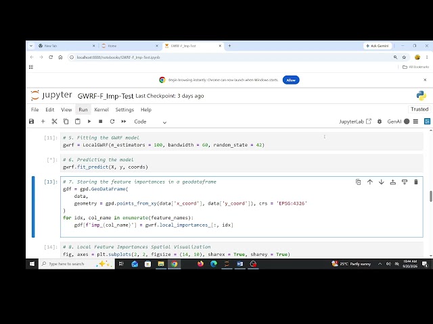The width and height of the screenshot is (433, 324).
Task: Open Microsoft Edge from the taskbar
Action: pos(214,264)
